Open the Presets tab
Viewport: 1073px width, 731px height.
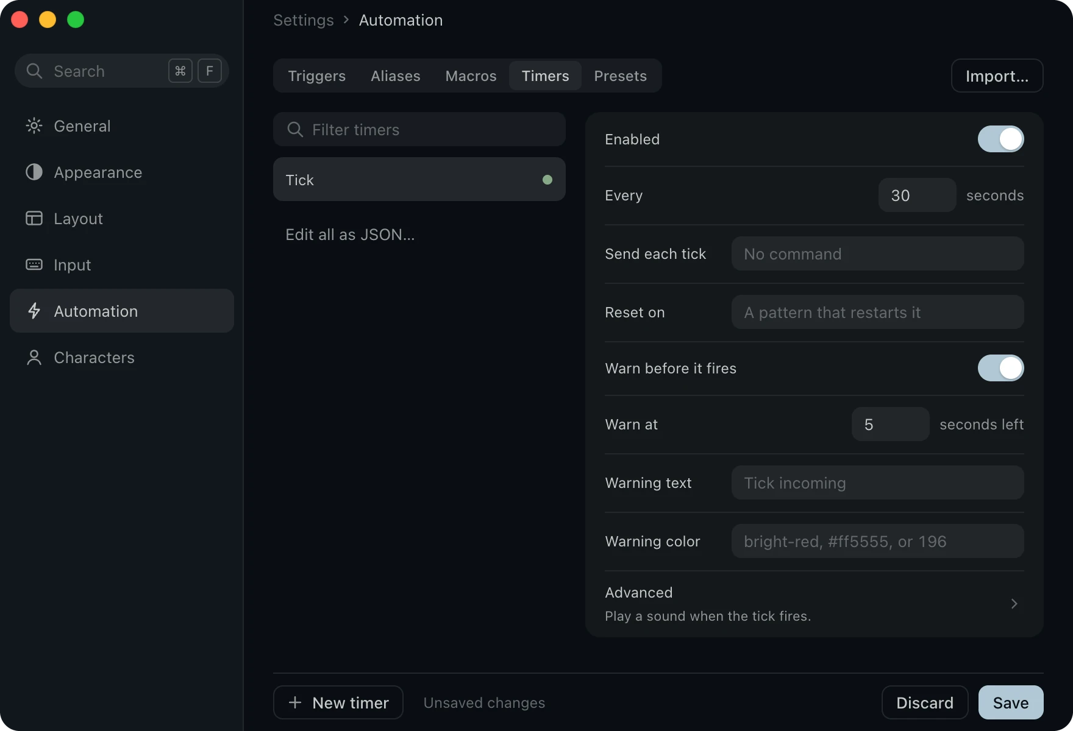(620, 76)
